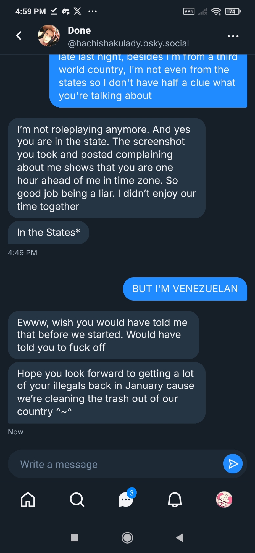255x553 pixels.
Task: Open the Search tab
Action: tap(77, 500)
